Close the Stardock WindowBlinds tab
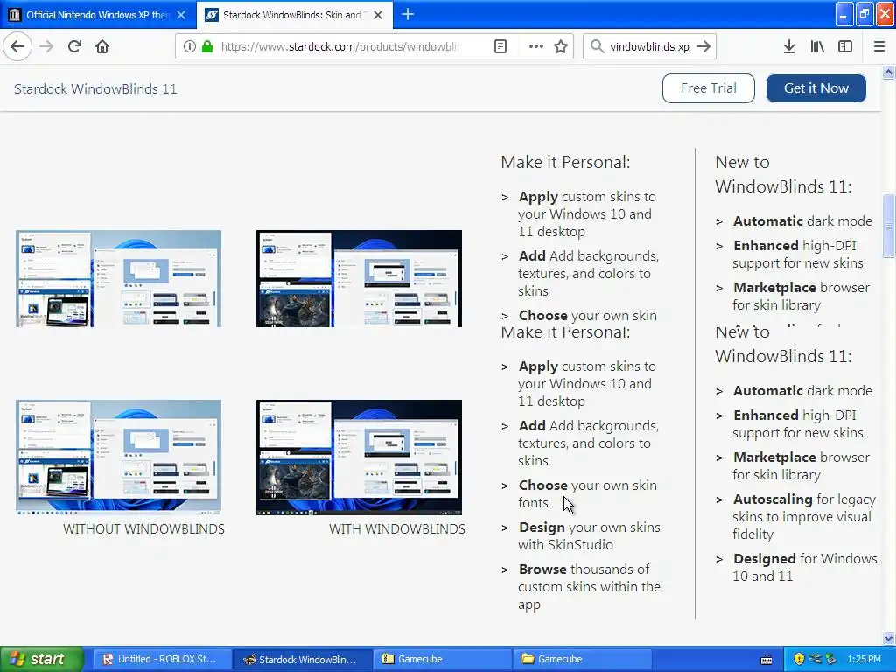896x672 pixels. click(x=378, y=15)
